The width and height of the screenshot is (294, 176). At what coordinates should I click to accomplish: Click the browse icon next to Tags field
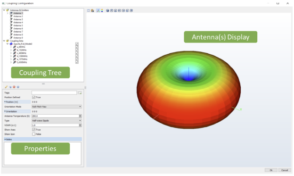[x=80, y=93]
